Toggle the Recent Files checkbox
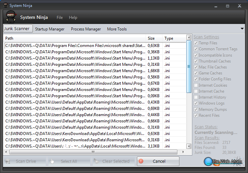 [196, 115]
